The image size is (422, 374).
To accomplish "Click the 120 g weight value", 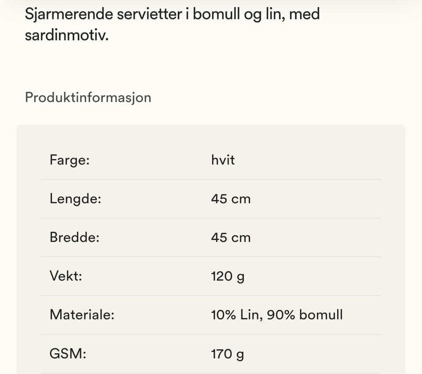I will tap(228, 277).
